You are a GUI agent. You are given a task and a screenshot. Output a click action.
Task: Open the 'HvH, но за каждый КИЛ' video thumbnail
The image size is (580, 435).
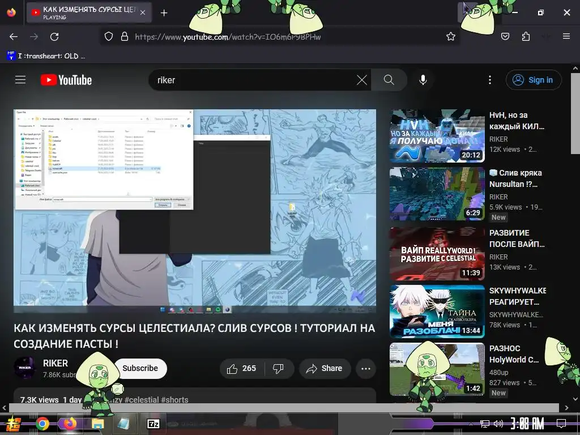[x=437, y=136]
